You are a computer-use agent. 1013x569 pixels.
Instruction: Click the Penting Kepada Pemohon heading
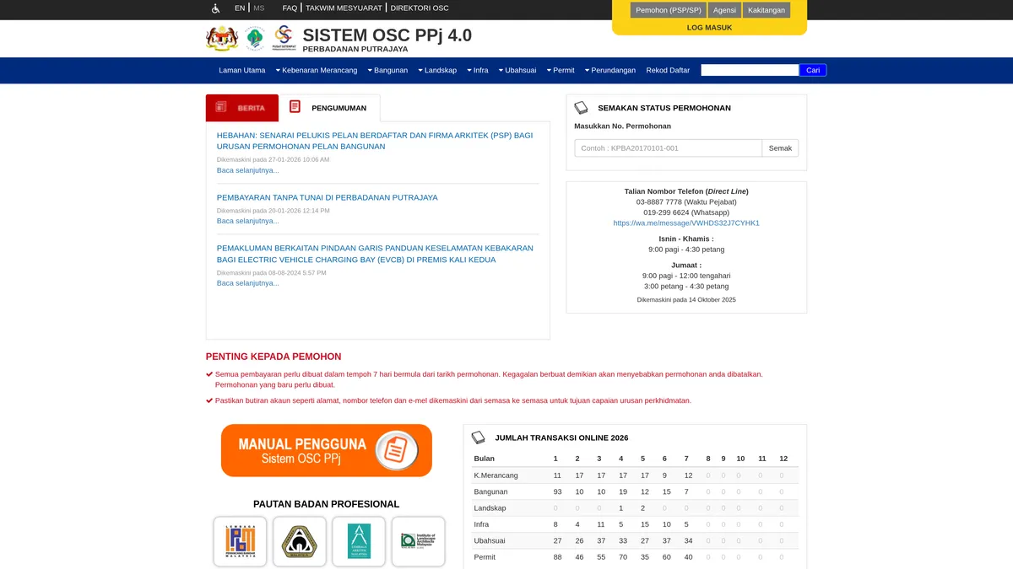tap(274, 357)
